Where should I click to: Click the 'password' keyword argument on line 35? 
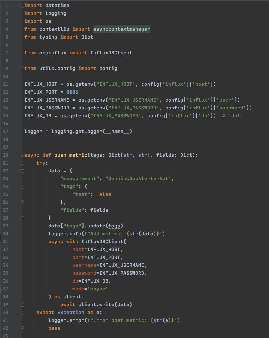pyautogui.click(x=84, y=273)
